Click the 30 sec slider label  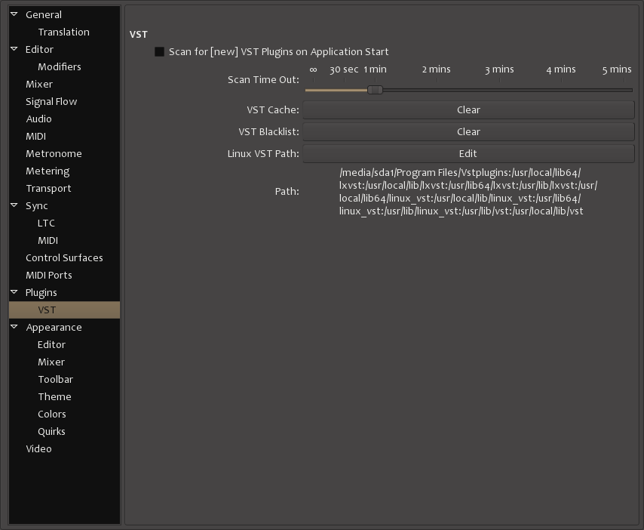tap(344, 69)
